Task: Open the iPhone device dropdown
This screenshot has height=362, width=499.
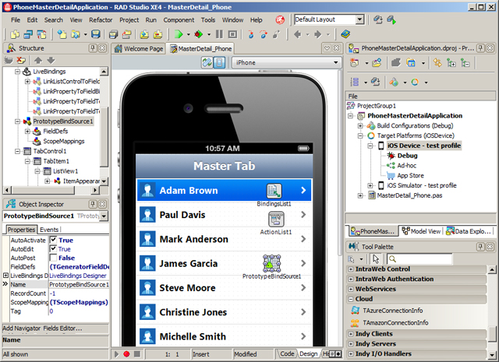Action: pyautogui.click(x=336, y=62)
